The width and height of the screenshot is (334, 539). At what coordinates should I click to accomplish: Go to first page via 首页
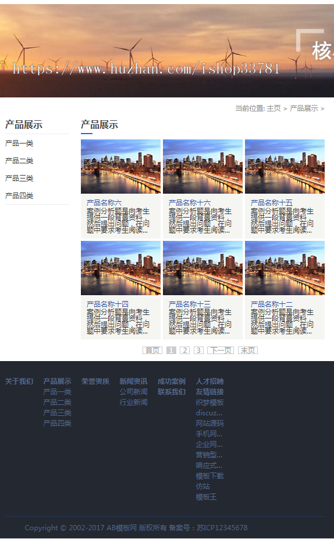tap(152, 350)
